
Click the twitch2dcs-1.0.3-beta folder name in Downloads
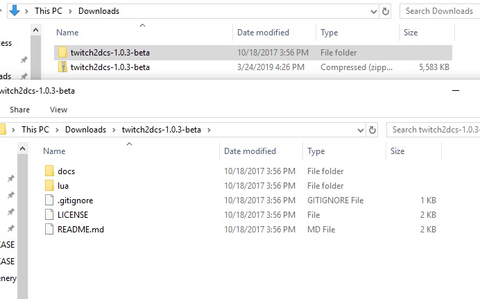(x=110, y=53)
